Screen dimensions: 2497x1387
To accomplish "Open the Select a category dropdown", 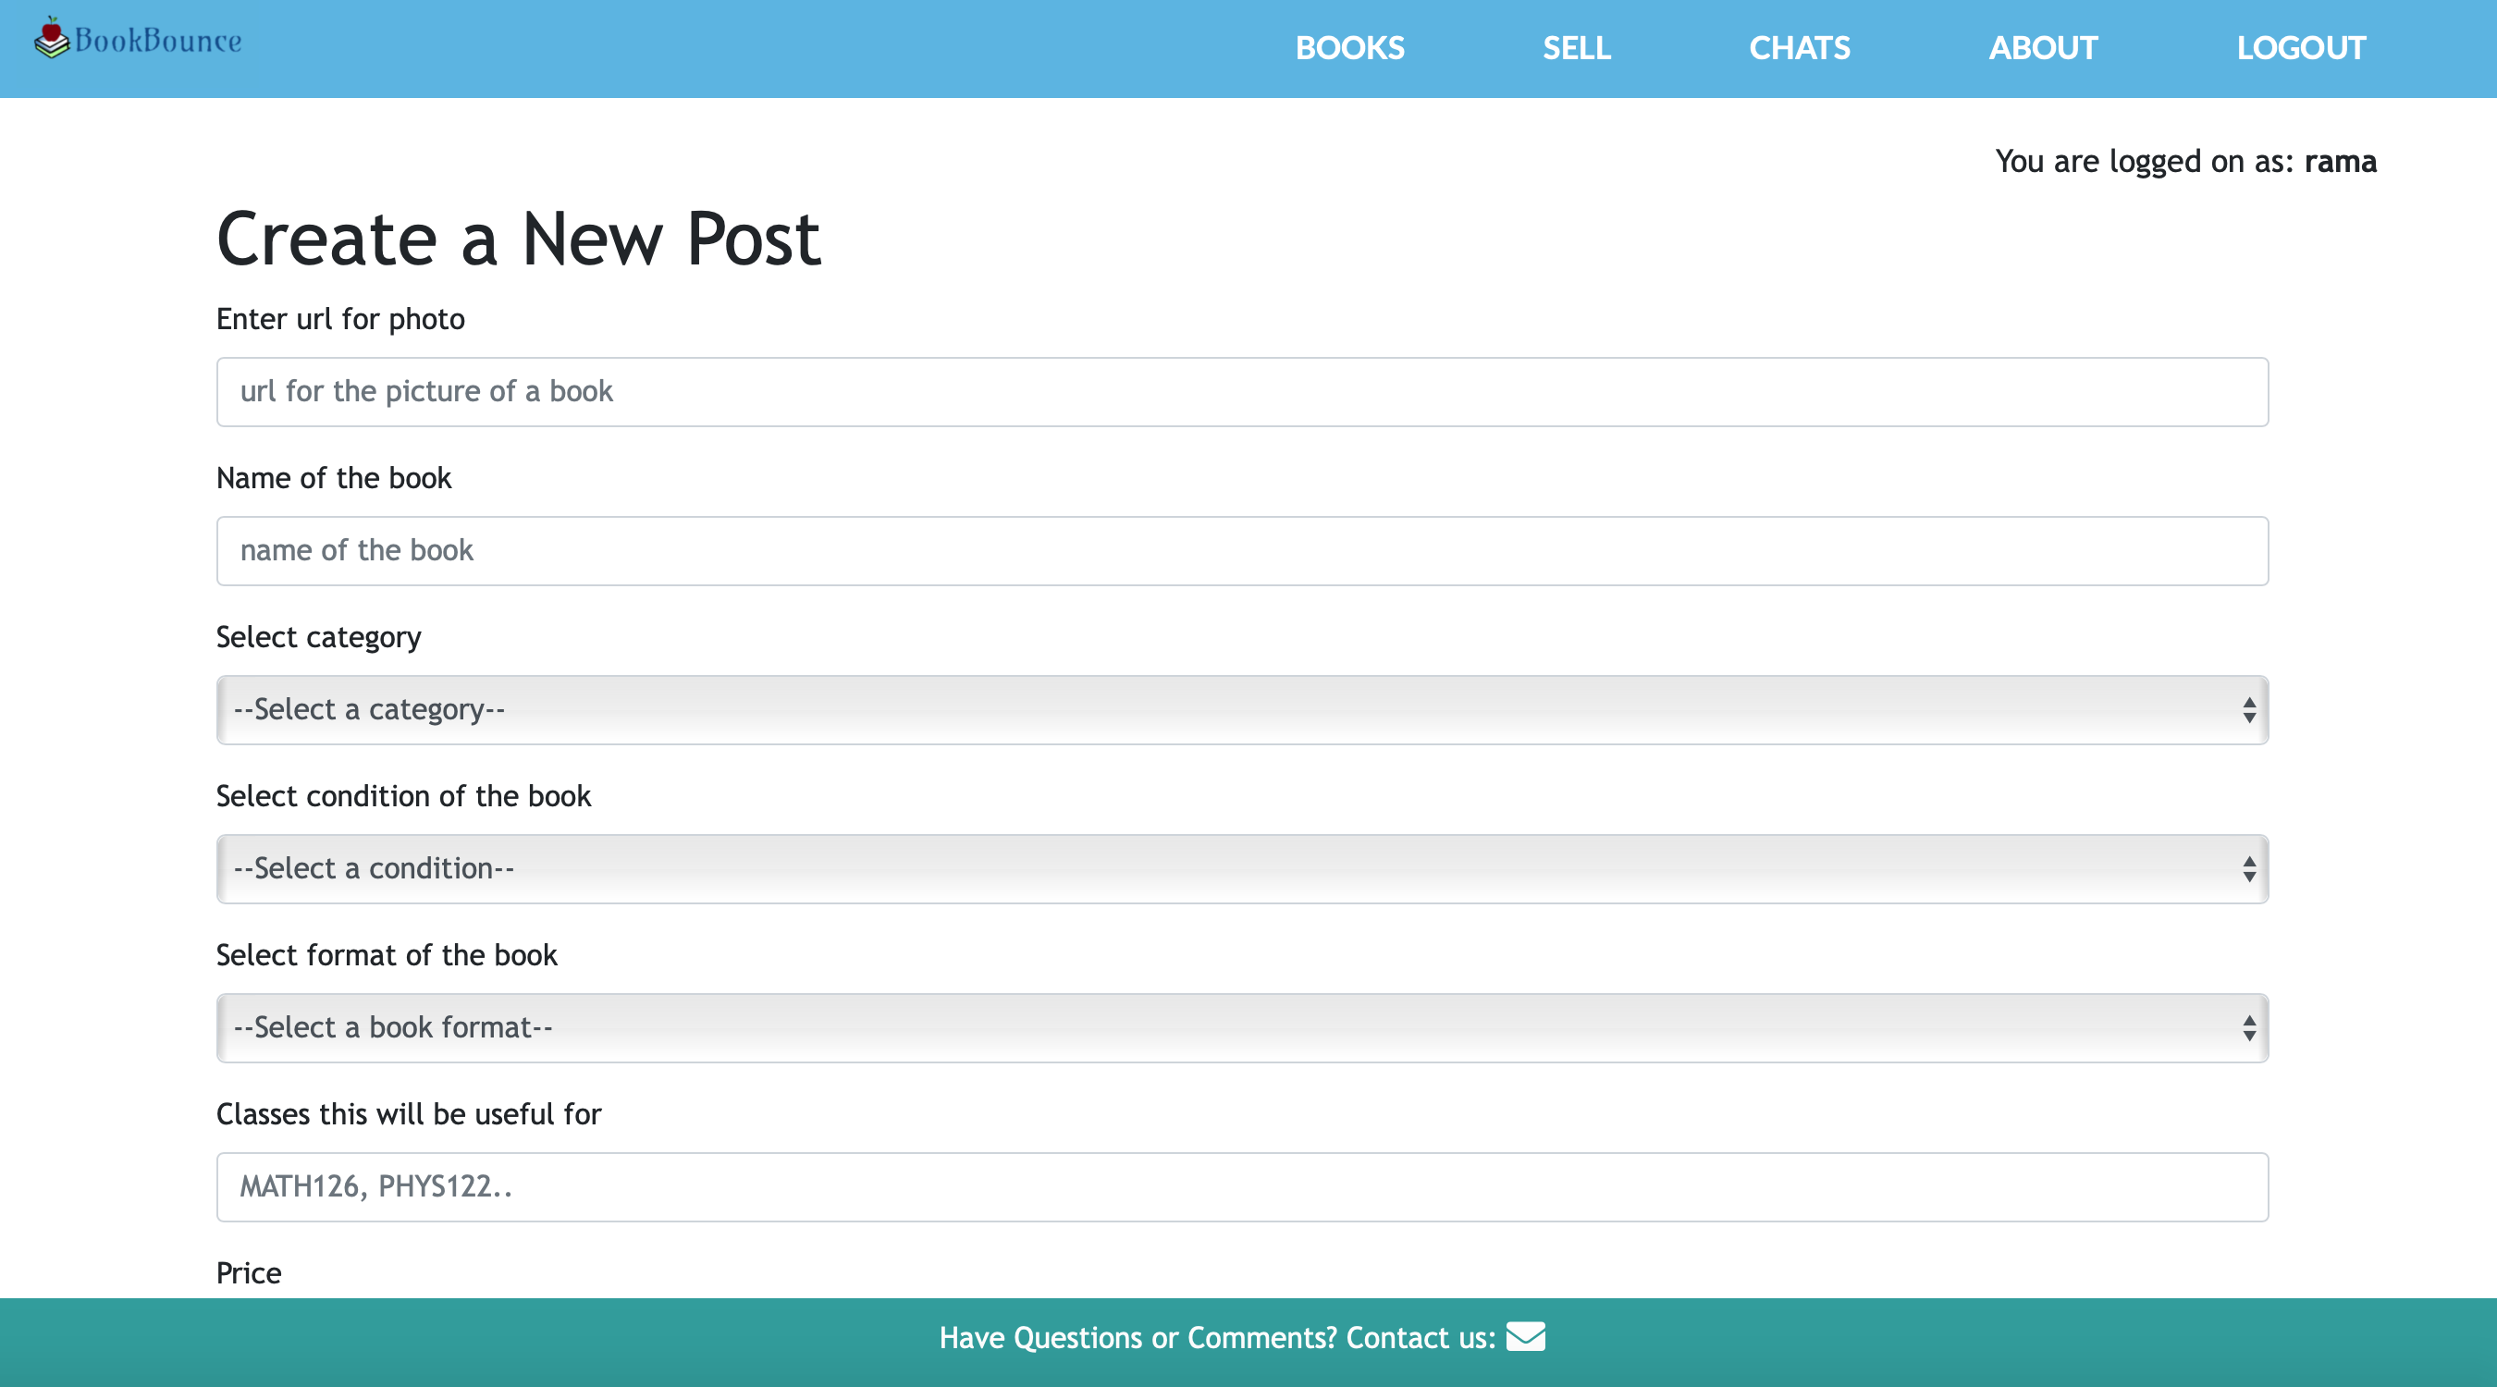I will coord(1241,710).
